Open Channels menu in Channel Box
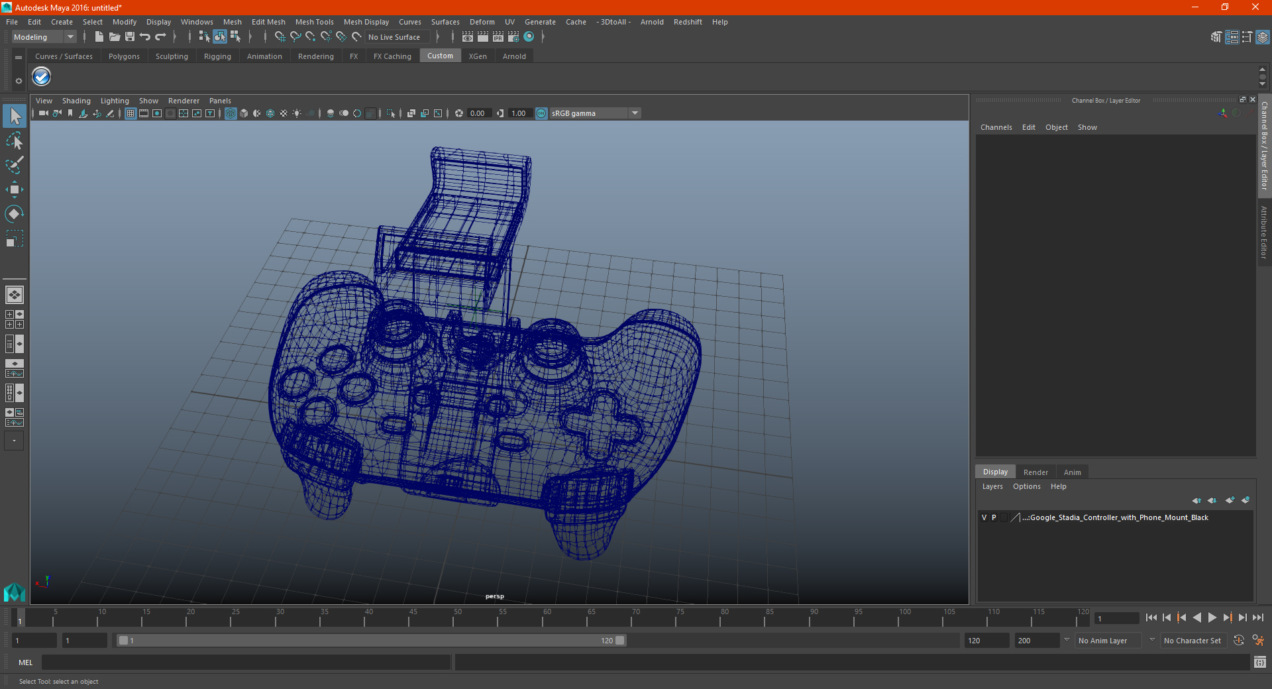The image size is (1272, 689). [996, 127]
